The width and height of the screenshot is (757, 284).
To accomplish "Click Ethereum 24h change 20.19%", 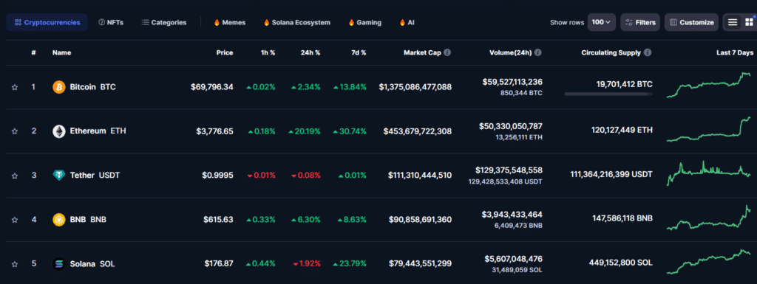I will 304,131.
